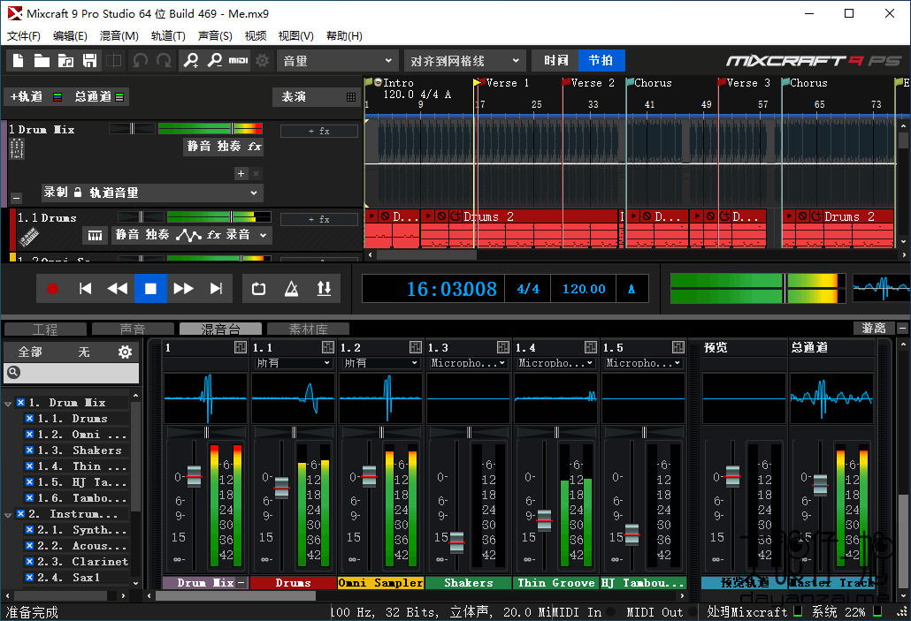Screen dimensions: 911x621
Task: Click the 总通道 master volume fader
Action: click(821, 485)
